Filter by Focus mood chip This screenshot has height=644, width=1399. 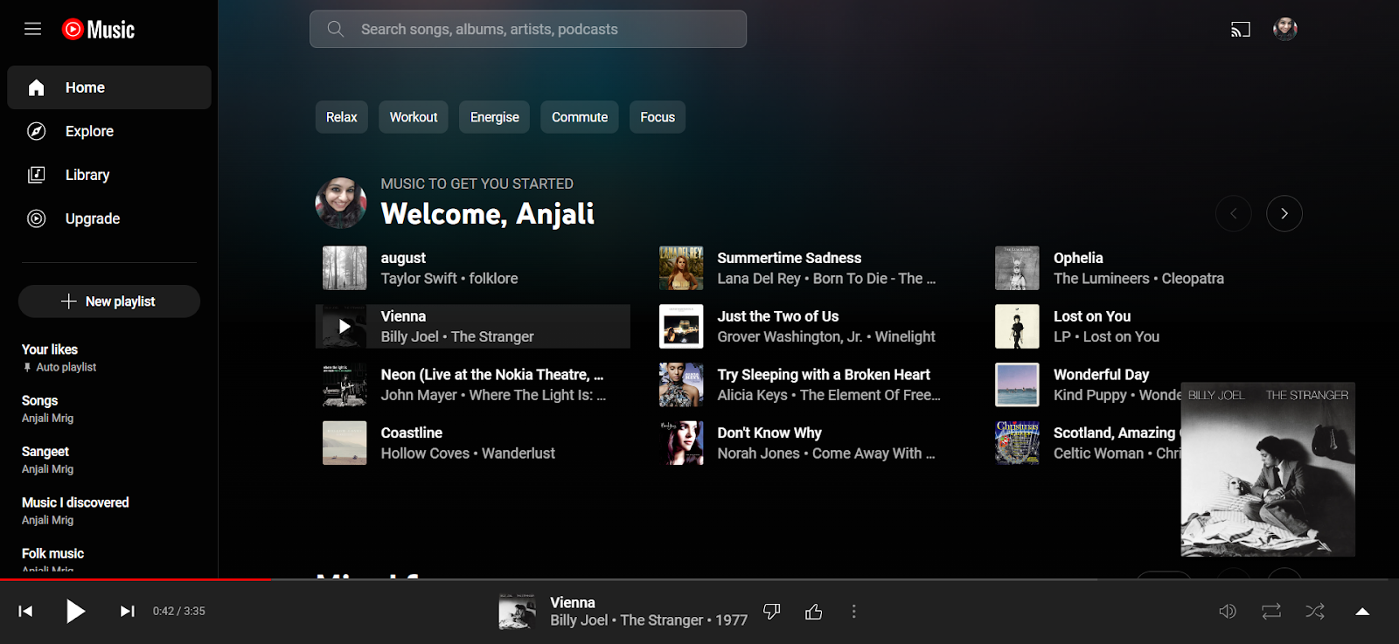point(658,117)
